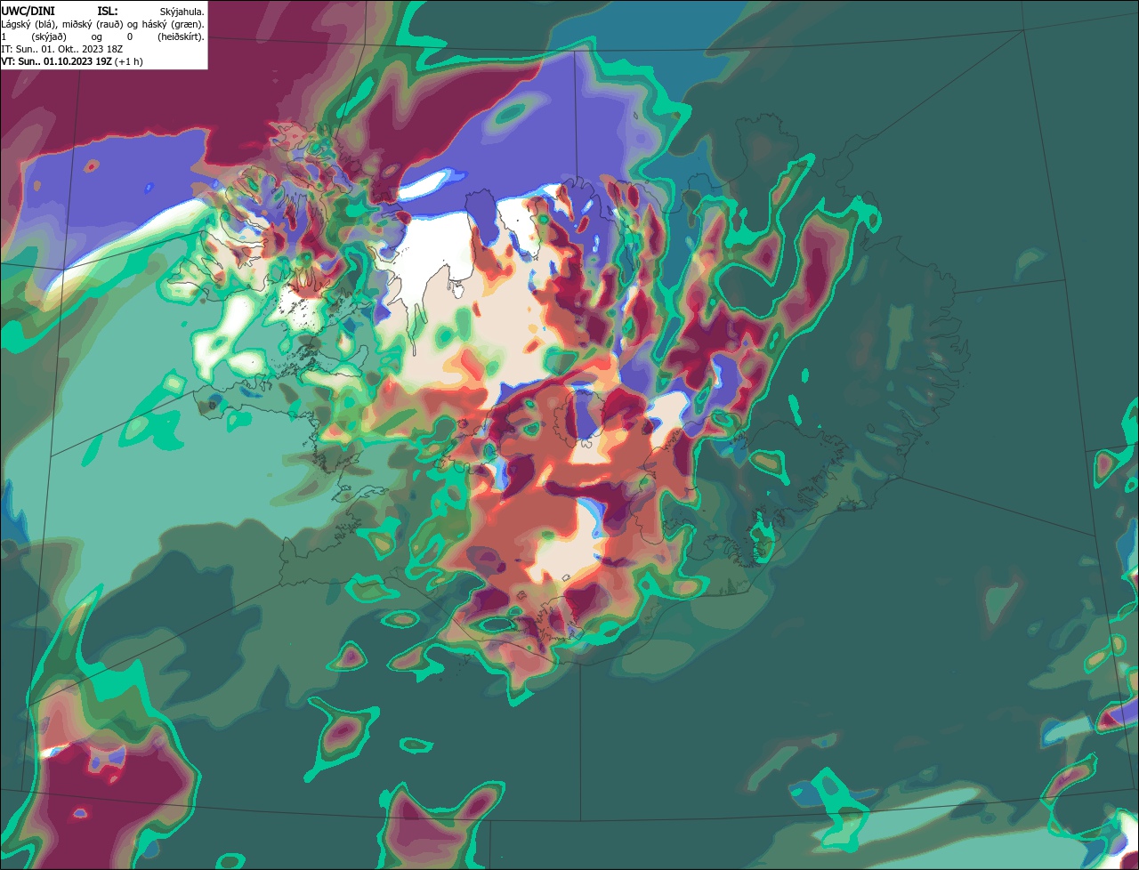This screenshot has width=1139, height=870.
Task: Click the 'Lágský (blá),' legend text
Action: pyautogui.click(x=30, y=24)
